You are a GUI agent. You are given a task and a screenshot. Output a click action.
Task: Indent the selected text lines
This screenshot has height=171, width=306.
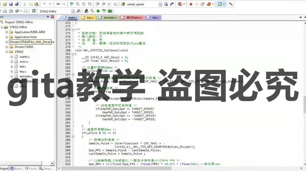pos(97,4)
